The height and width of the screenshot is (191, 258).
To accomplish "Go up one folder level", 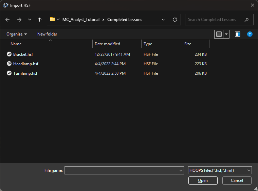I will click(x=39, y=20).
